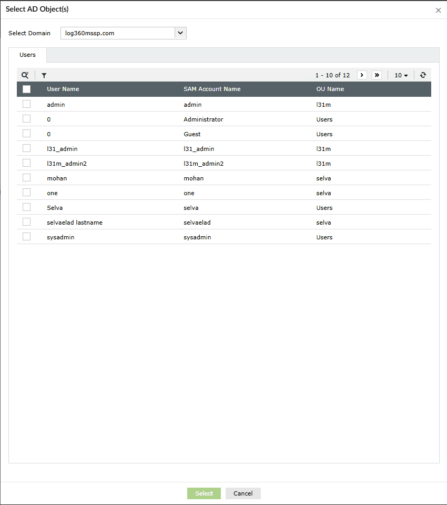Jump to last page double-arrow
Image resolution: width=447 pixels, height=505 pixels.
tap(377, 75)
